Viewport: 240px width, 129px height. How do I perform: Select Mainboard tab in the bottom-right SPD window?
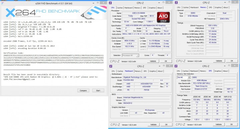(194, 71)
